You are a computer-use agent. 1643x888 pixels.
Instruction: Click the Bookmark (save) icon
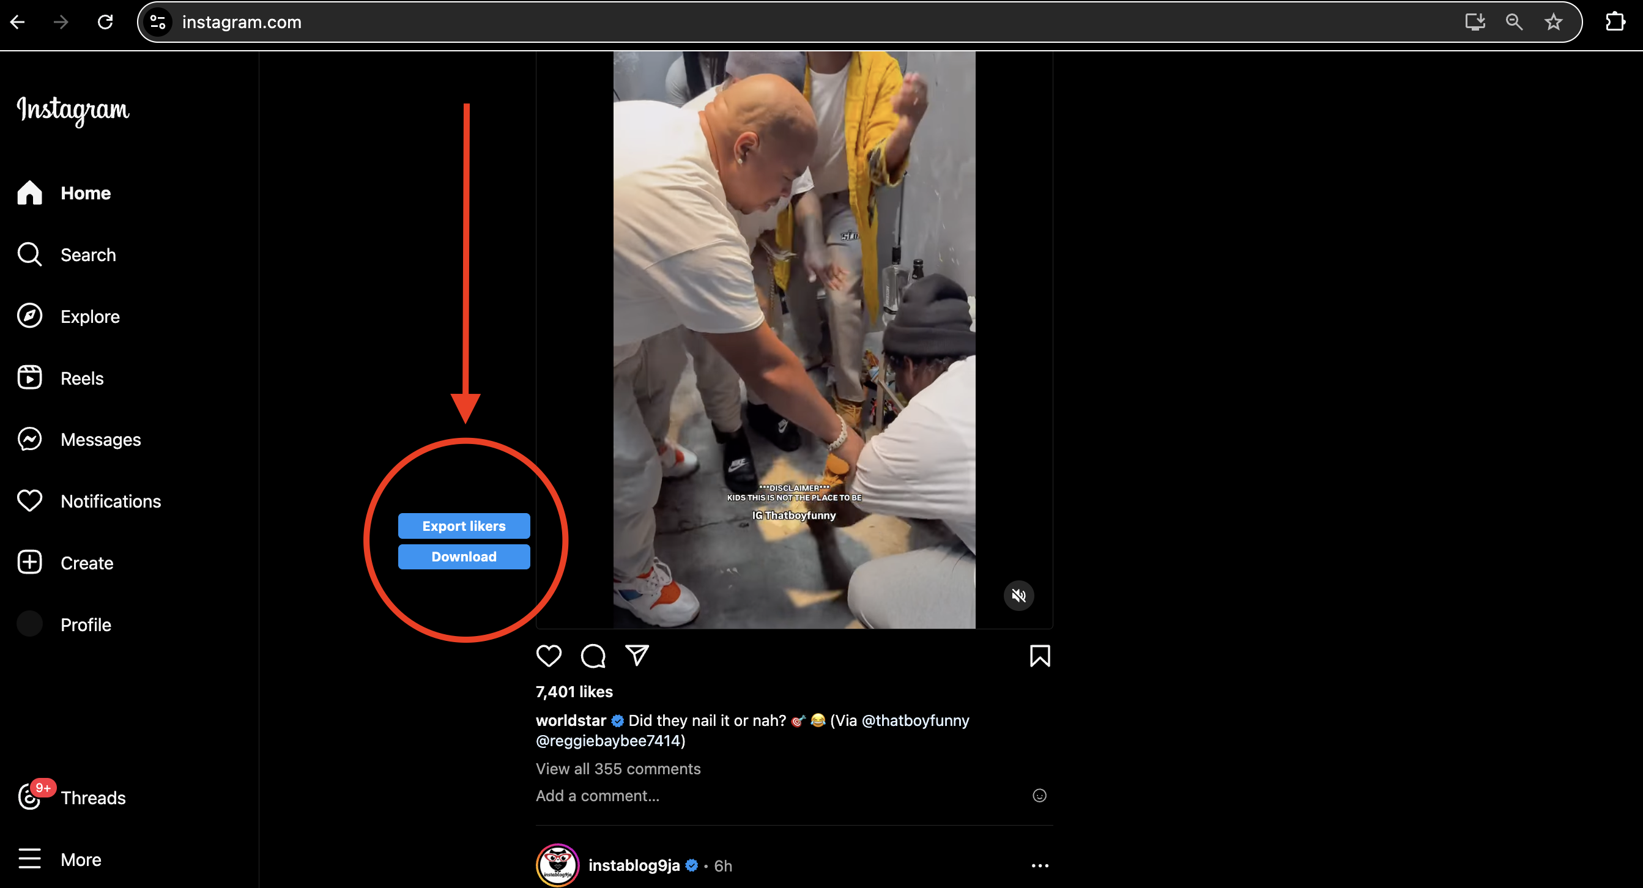click(x=1039, y=656)
